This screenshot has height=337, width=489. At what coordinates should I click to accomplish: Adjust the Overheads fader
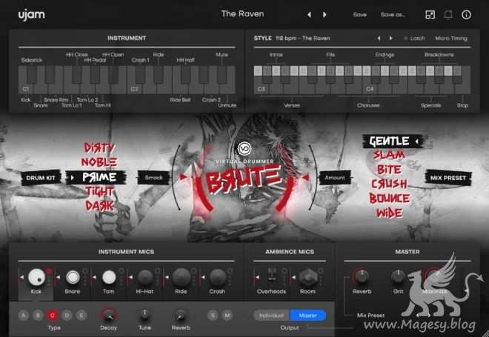coord(272,275)
